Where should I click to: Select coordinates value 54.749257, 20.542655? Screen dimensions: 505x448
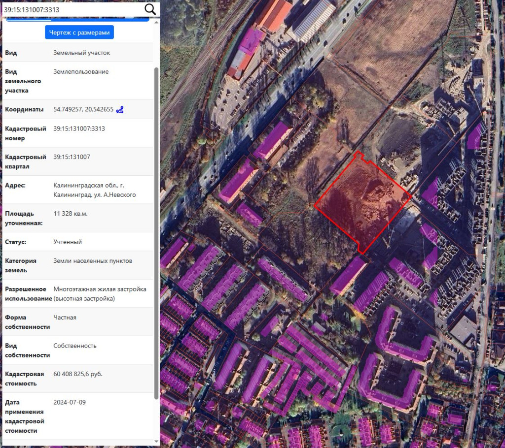coord(83,109)
